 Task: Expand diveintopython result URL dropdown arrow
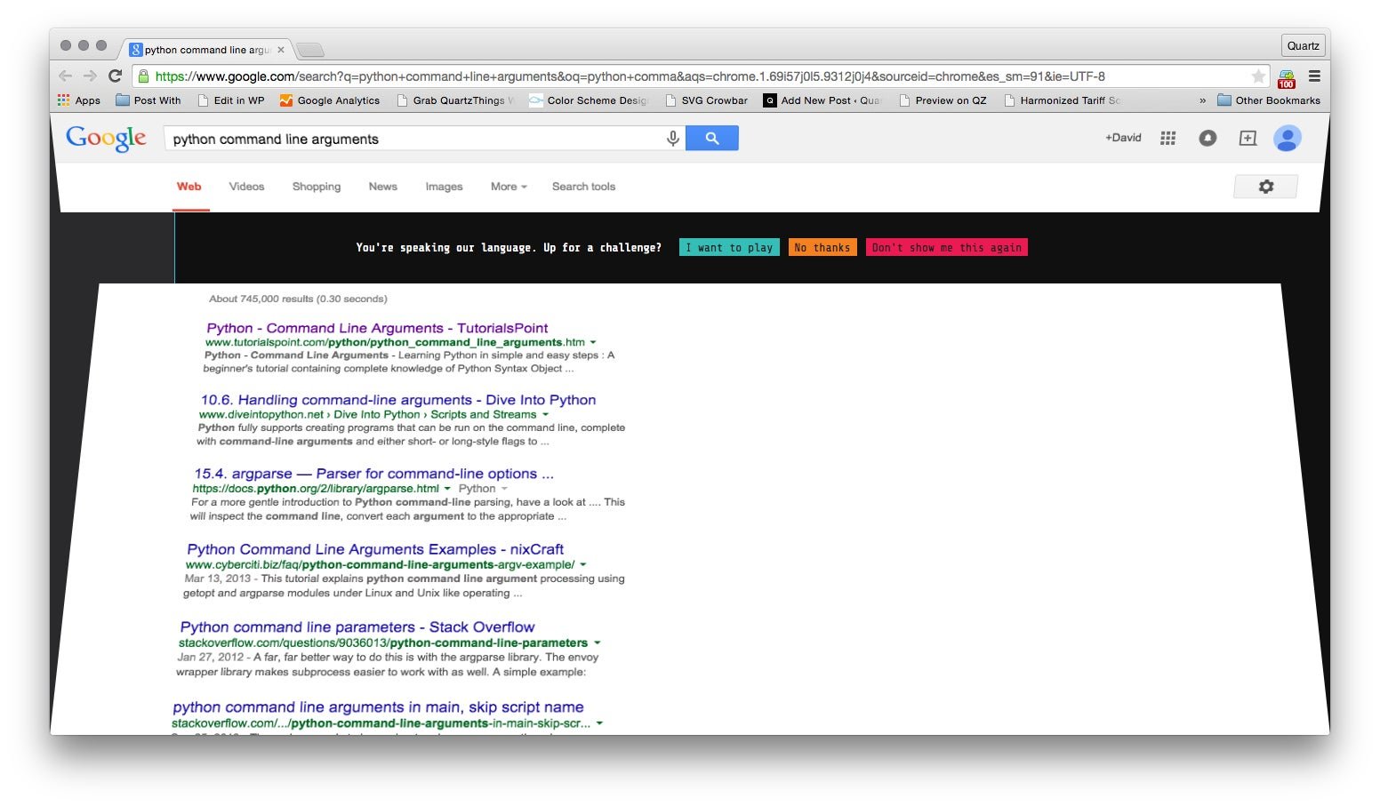point(545,414)
